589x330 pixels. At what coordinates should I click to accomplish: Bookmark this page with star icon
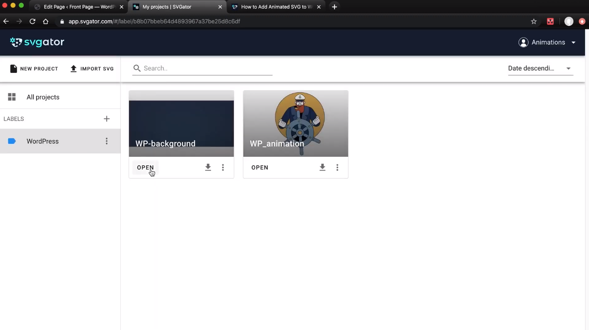534,21
